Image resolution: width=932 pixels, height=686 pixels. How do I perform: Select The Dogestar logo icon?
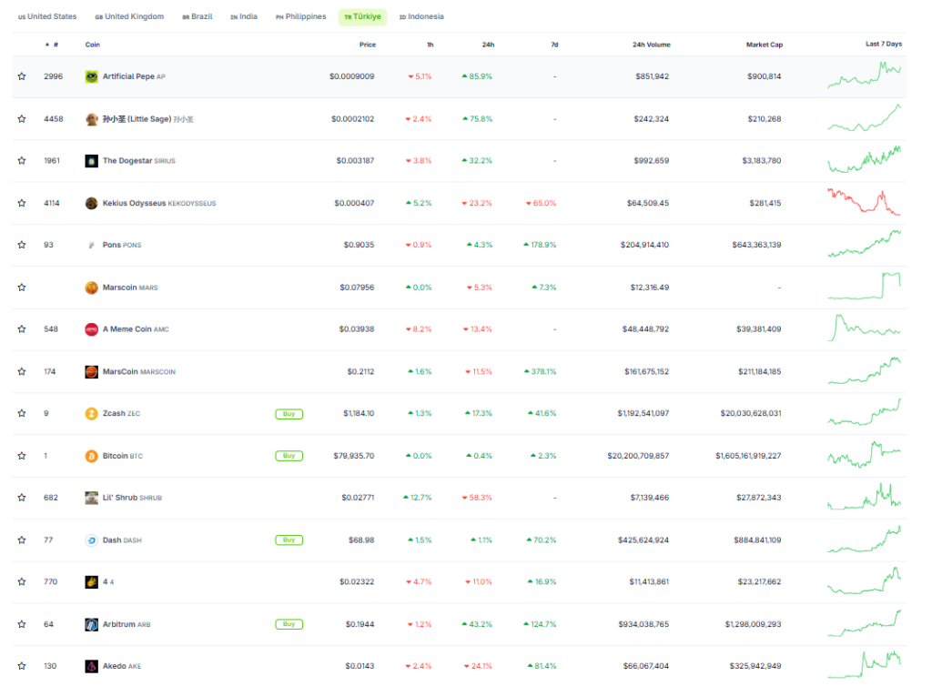click(x=92, y=161)
